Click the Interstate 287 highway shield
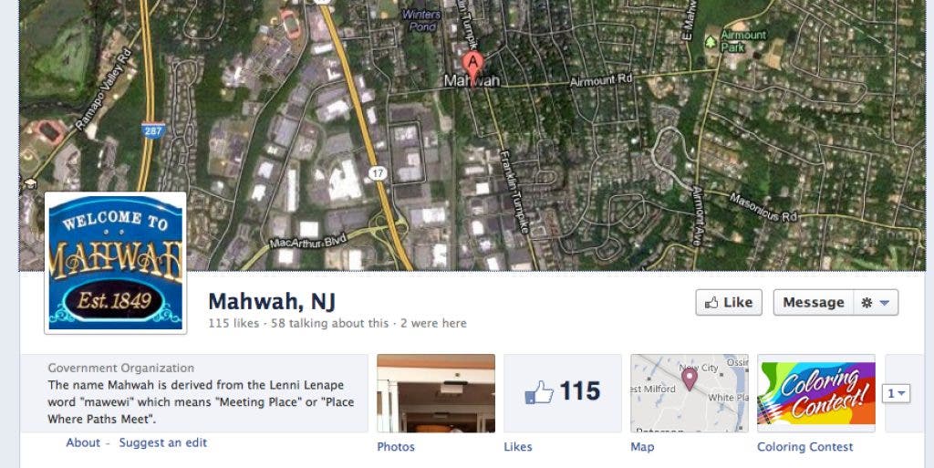Viewport: 934px width, 468px height. [x=153, y=130]
